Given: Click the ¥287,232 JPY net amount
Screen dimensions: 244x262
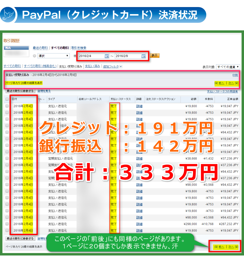Looking at the screenshot, I should 229,224.
